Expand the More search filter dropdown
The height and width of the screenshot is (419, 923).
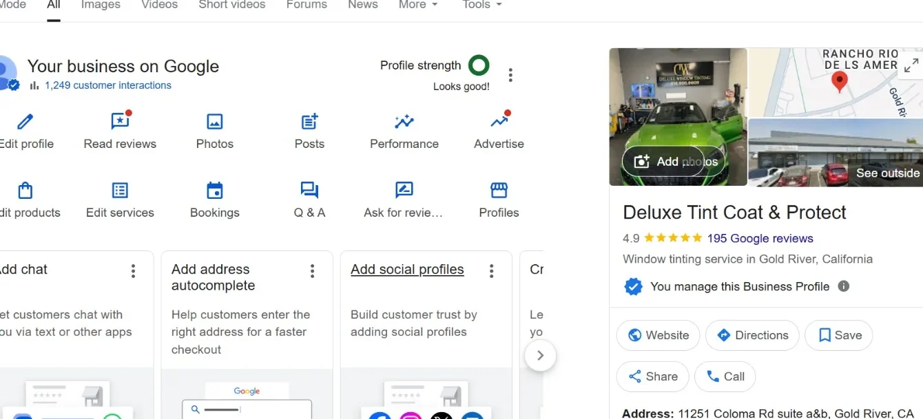(418, 5)
